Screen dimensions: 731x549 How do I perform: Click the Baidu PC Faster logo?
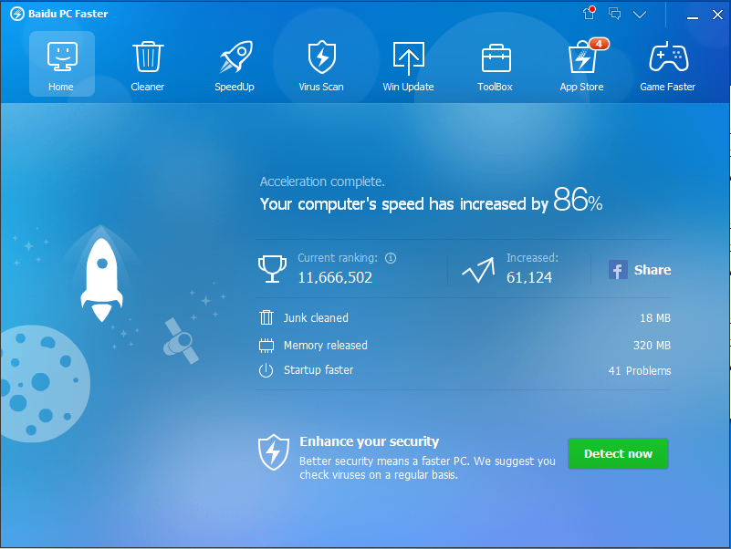coord(17,14)
